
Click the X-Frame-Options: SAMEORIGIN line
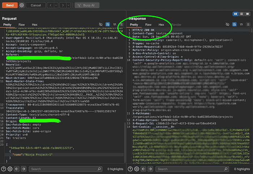(x=155, y=120)
